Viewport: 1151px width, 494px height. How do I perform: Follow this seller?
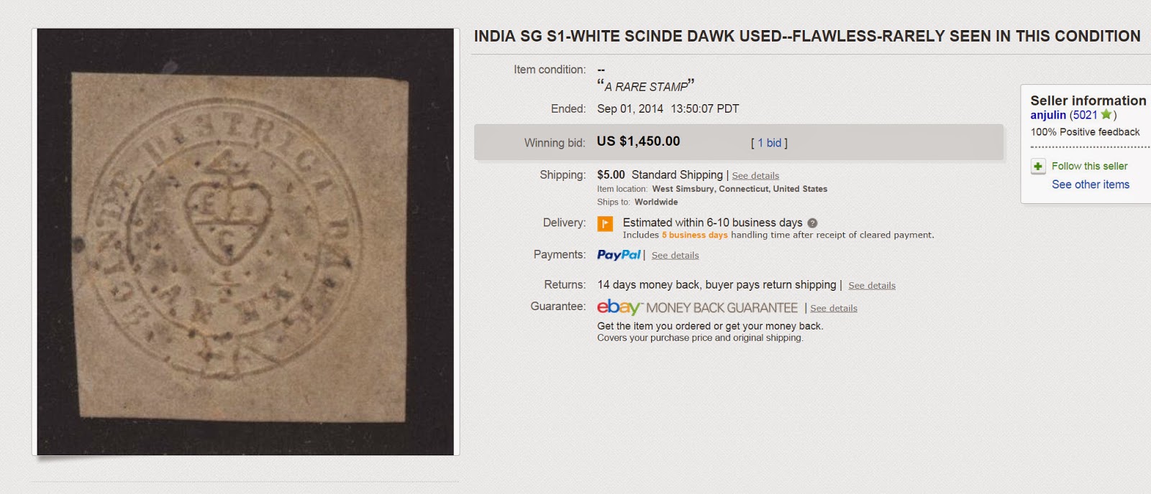tap(1088, 166)
